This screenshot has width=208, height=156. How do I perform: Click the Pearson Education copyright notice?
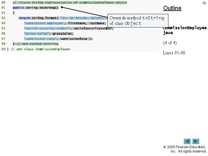pyautogui.click(x=185, y=149)
